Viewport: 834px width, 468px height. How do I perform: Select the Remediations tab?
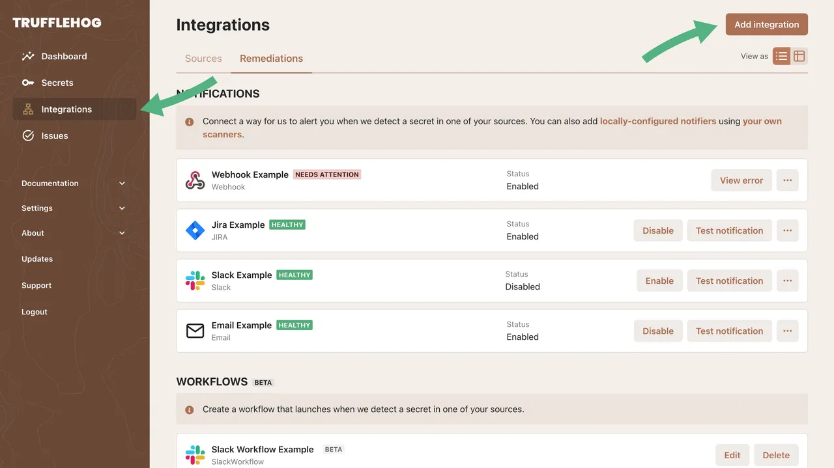(x=271, y=58)
